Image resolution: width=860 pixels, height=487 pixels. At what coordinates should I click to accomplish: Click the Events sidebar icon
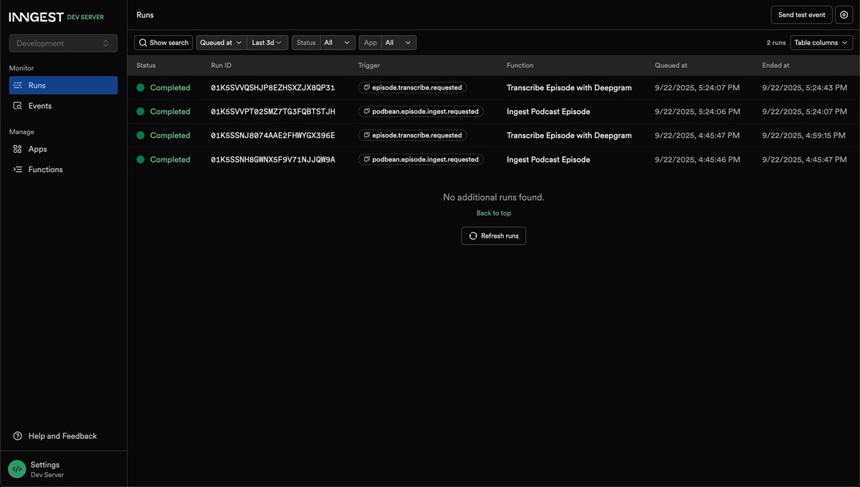click(x=18, y=106)
